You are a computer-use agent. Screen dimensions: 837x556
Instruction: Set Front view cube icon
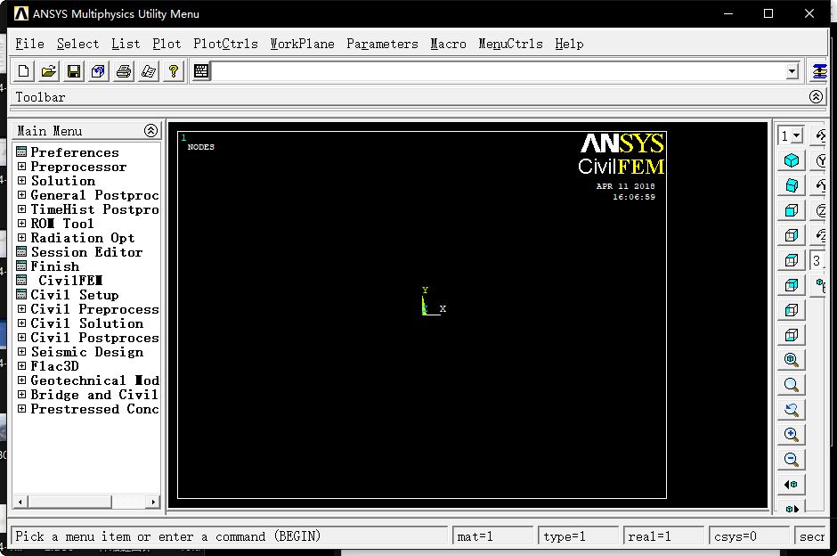[x=791, y=210]
